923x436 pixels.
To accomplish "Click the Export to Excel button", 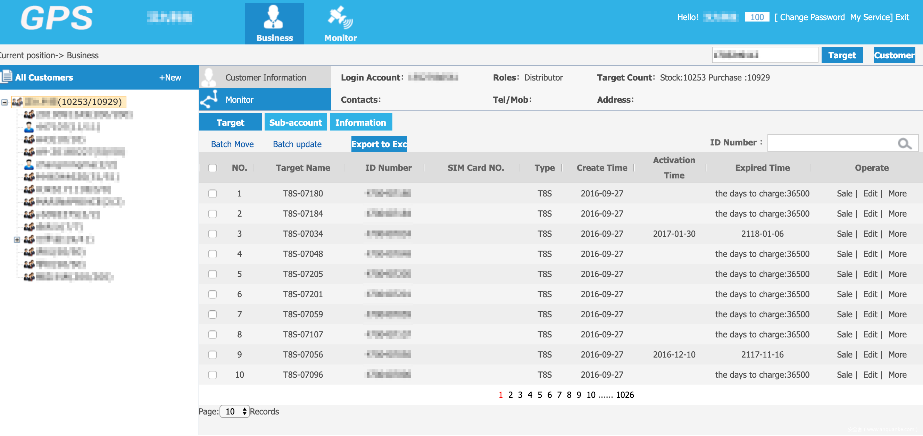I will pyautogui.click(x=379, y=144).
